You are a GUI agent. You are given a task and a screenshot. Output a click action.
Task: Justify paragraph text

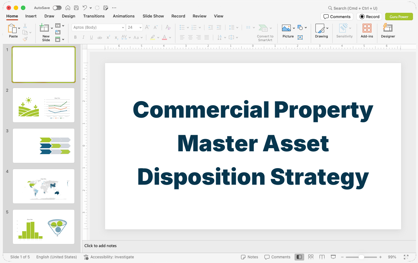207,37
